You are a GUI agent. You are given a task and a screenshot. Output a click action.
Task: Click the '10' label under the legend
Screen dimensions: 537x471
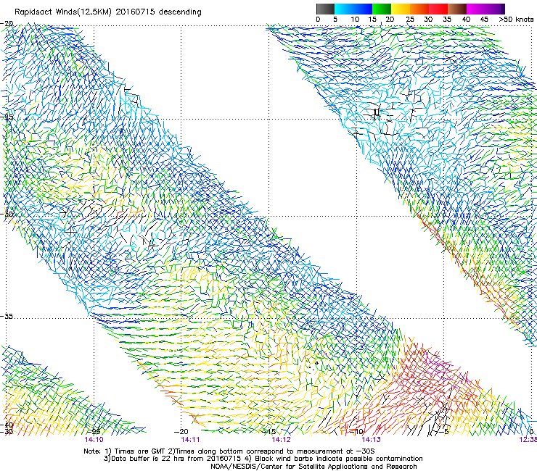[355, 20]
